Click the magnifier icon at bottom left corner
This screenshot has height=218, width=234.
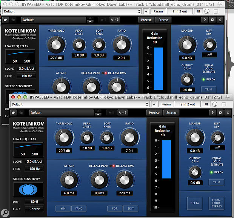click(5, 213)
